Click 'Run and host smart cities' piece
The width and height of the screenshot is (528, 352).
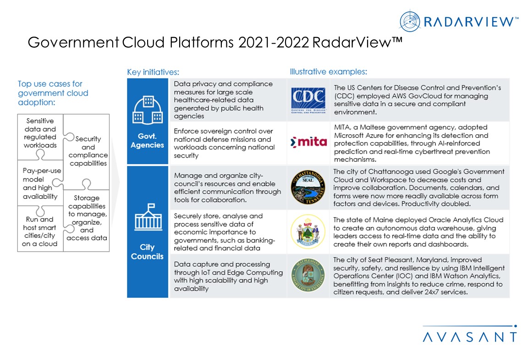coord(39,231)
